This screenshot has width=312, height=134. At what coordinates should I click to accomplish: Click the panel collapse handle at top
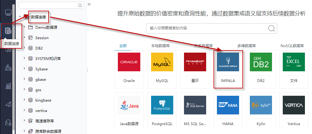click(89, 4)
